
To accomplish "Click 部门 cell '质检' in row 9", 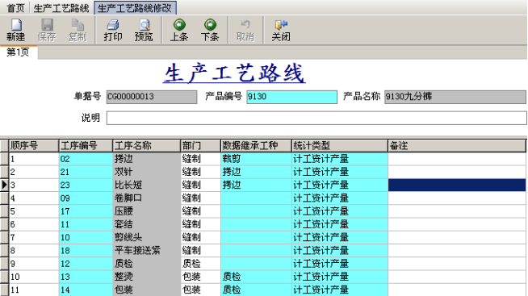I will 201,264.
